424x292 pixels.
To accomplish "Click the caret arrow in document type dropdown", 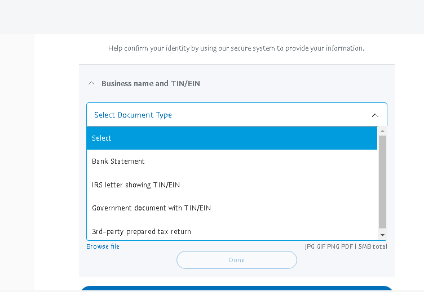I will pos(375,115).
